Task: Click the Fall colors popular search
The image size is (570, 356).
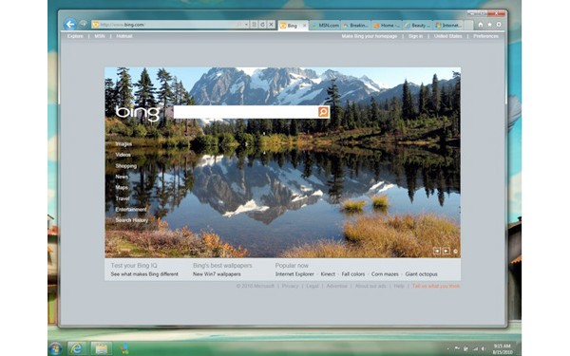Action: click(x=353, y=274)
